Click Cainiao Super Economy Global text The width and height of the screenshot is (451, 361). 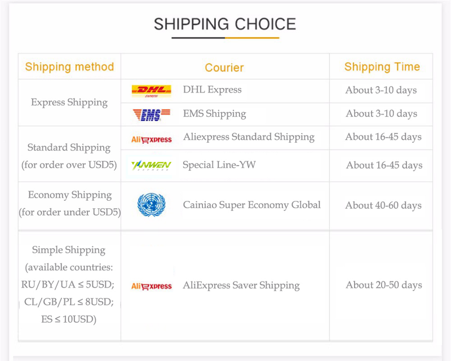(251, 205)
